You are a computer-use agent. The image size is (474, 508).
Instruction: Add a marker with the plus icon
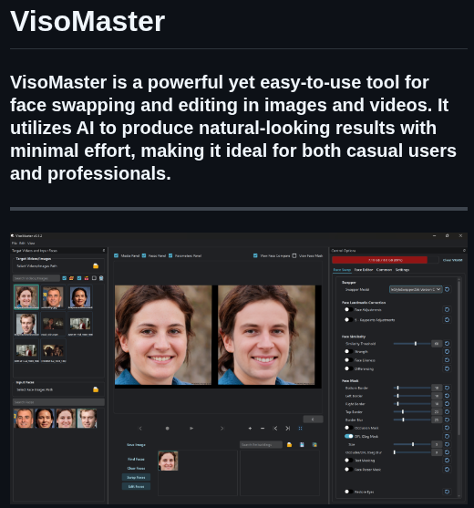click(250, 429)
